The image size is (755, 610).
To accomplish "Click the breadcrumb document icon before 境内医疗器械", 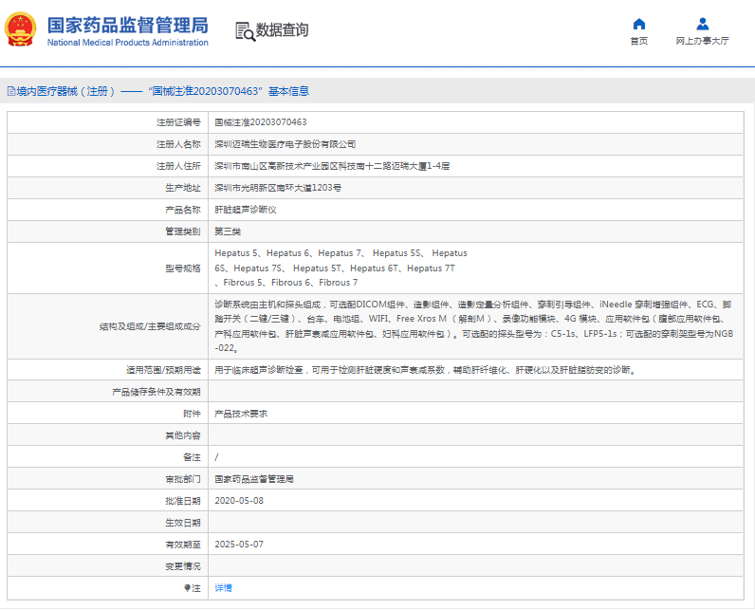I will click(x=10, y=92).
